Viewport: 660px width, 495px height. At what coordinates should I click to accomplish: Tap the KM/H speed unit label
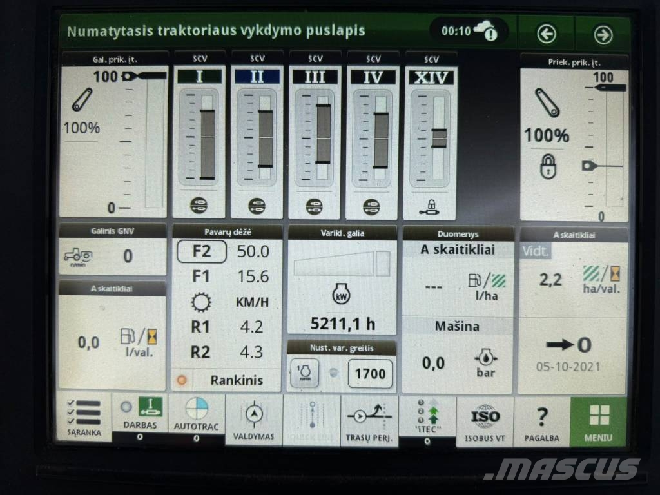pyautogui.click(x=252, y=302)
